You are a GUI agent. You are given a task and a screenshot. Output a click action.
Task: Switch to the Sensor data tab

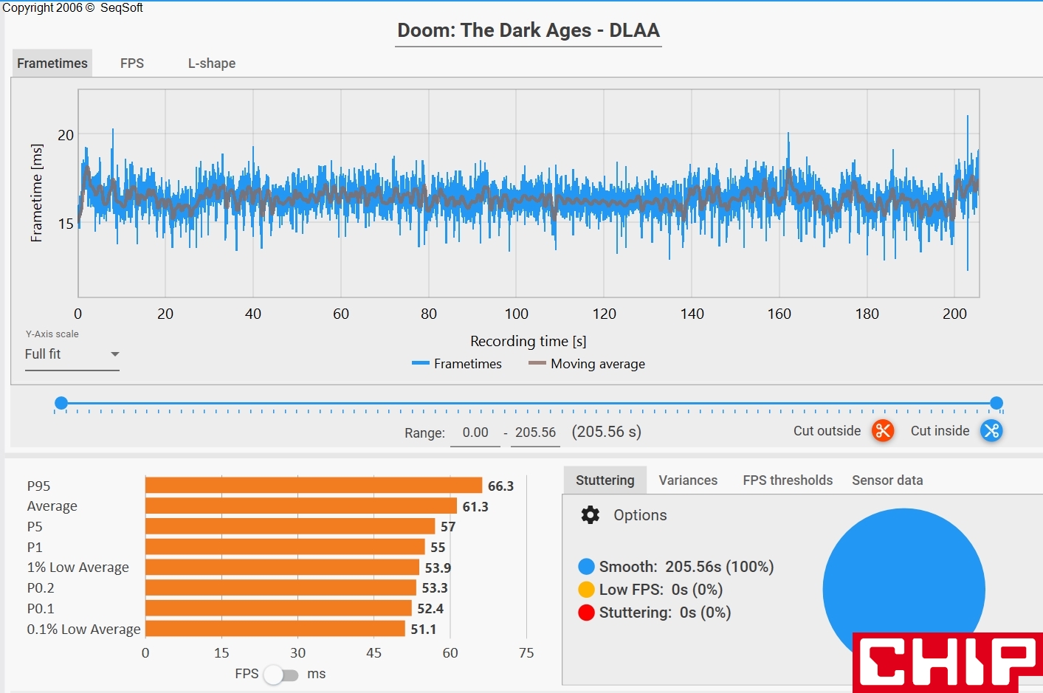click(887, 480)
